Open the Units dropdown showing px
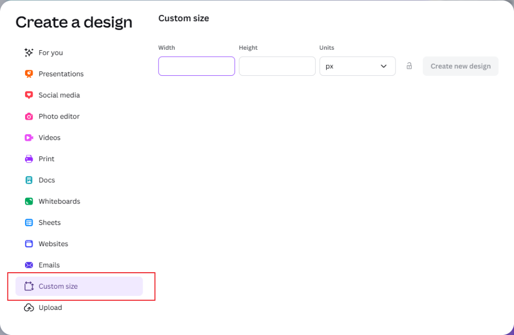 (357, 66)
